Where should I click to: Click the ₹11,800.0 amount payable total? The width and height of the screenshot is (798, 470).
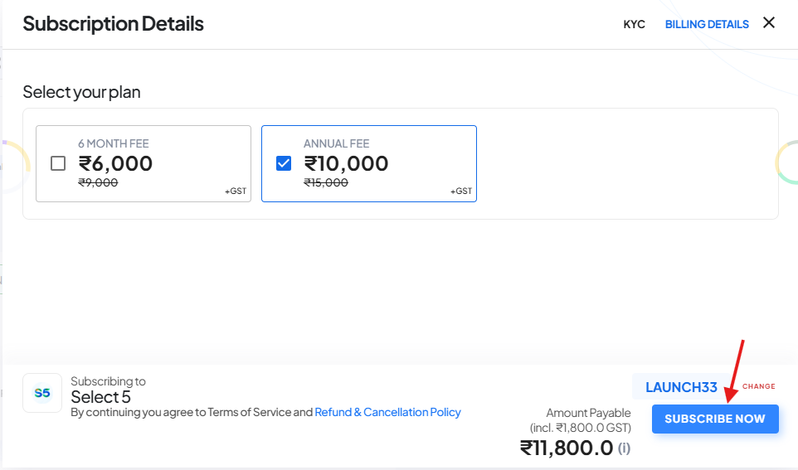(x=567, y=448)
